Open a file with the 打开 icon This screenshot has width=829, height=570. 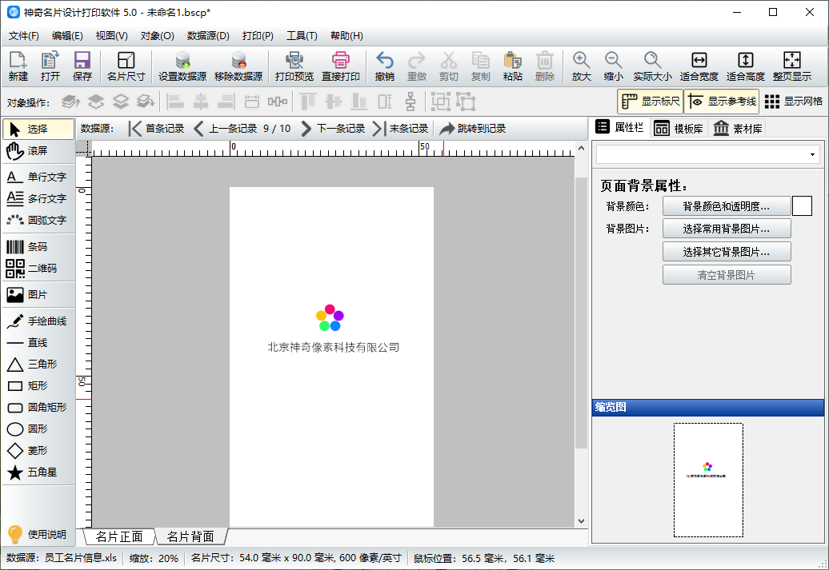50,66
